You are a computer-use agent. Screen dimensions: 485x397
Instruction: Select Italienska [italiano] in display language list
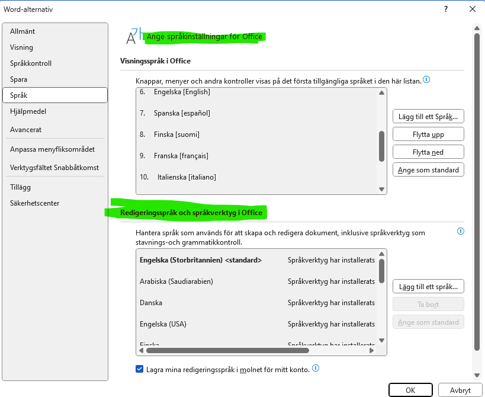(x=257, y=177)
